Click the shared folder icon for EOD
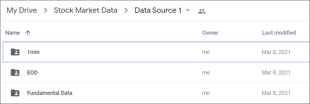Viewport: 310px width, 104px height. [x=15, y=72]
